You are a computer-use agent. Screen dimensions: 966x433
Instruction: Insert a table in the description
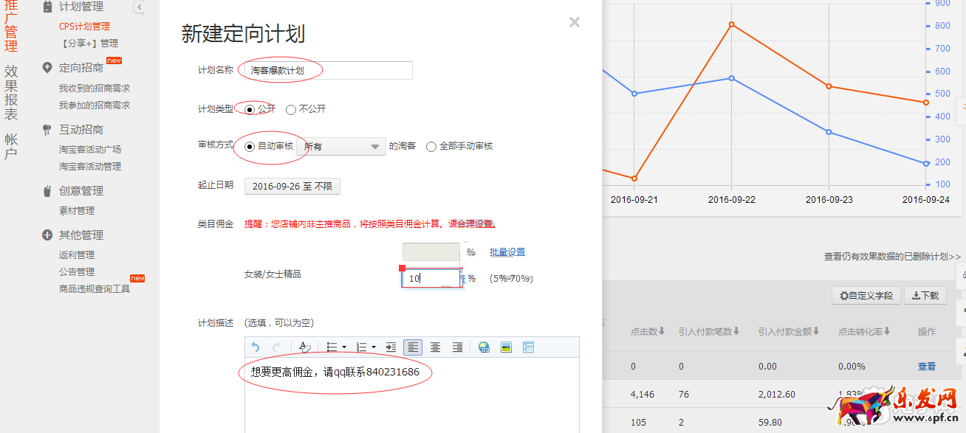point(528,347)
